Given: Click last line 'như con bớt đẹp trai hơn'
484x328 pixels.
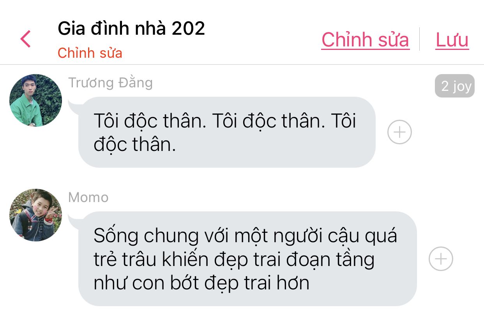Looking at the screenshot, I should coord(201,283).
